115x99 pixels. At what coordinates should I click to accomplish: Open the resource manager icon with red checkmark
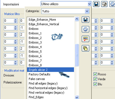coord(86,39)
